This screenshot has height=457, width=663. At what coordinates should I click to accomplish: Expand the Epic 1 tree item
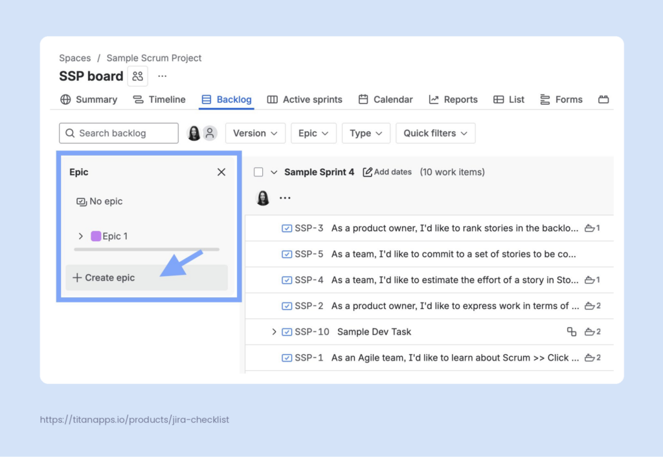pyautogui.click(x=81, y=236)
